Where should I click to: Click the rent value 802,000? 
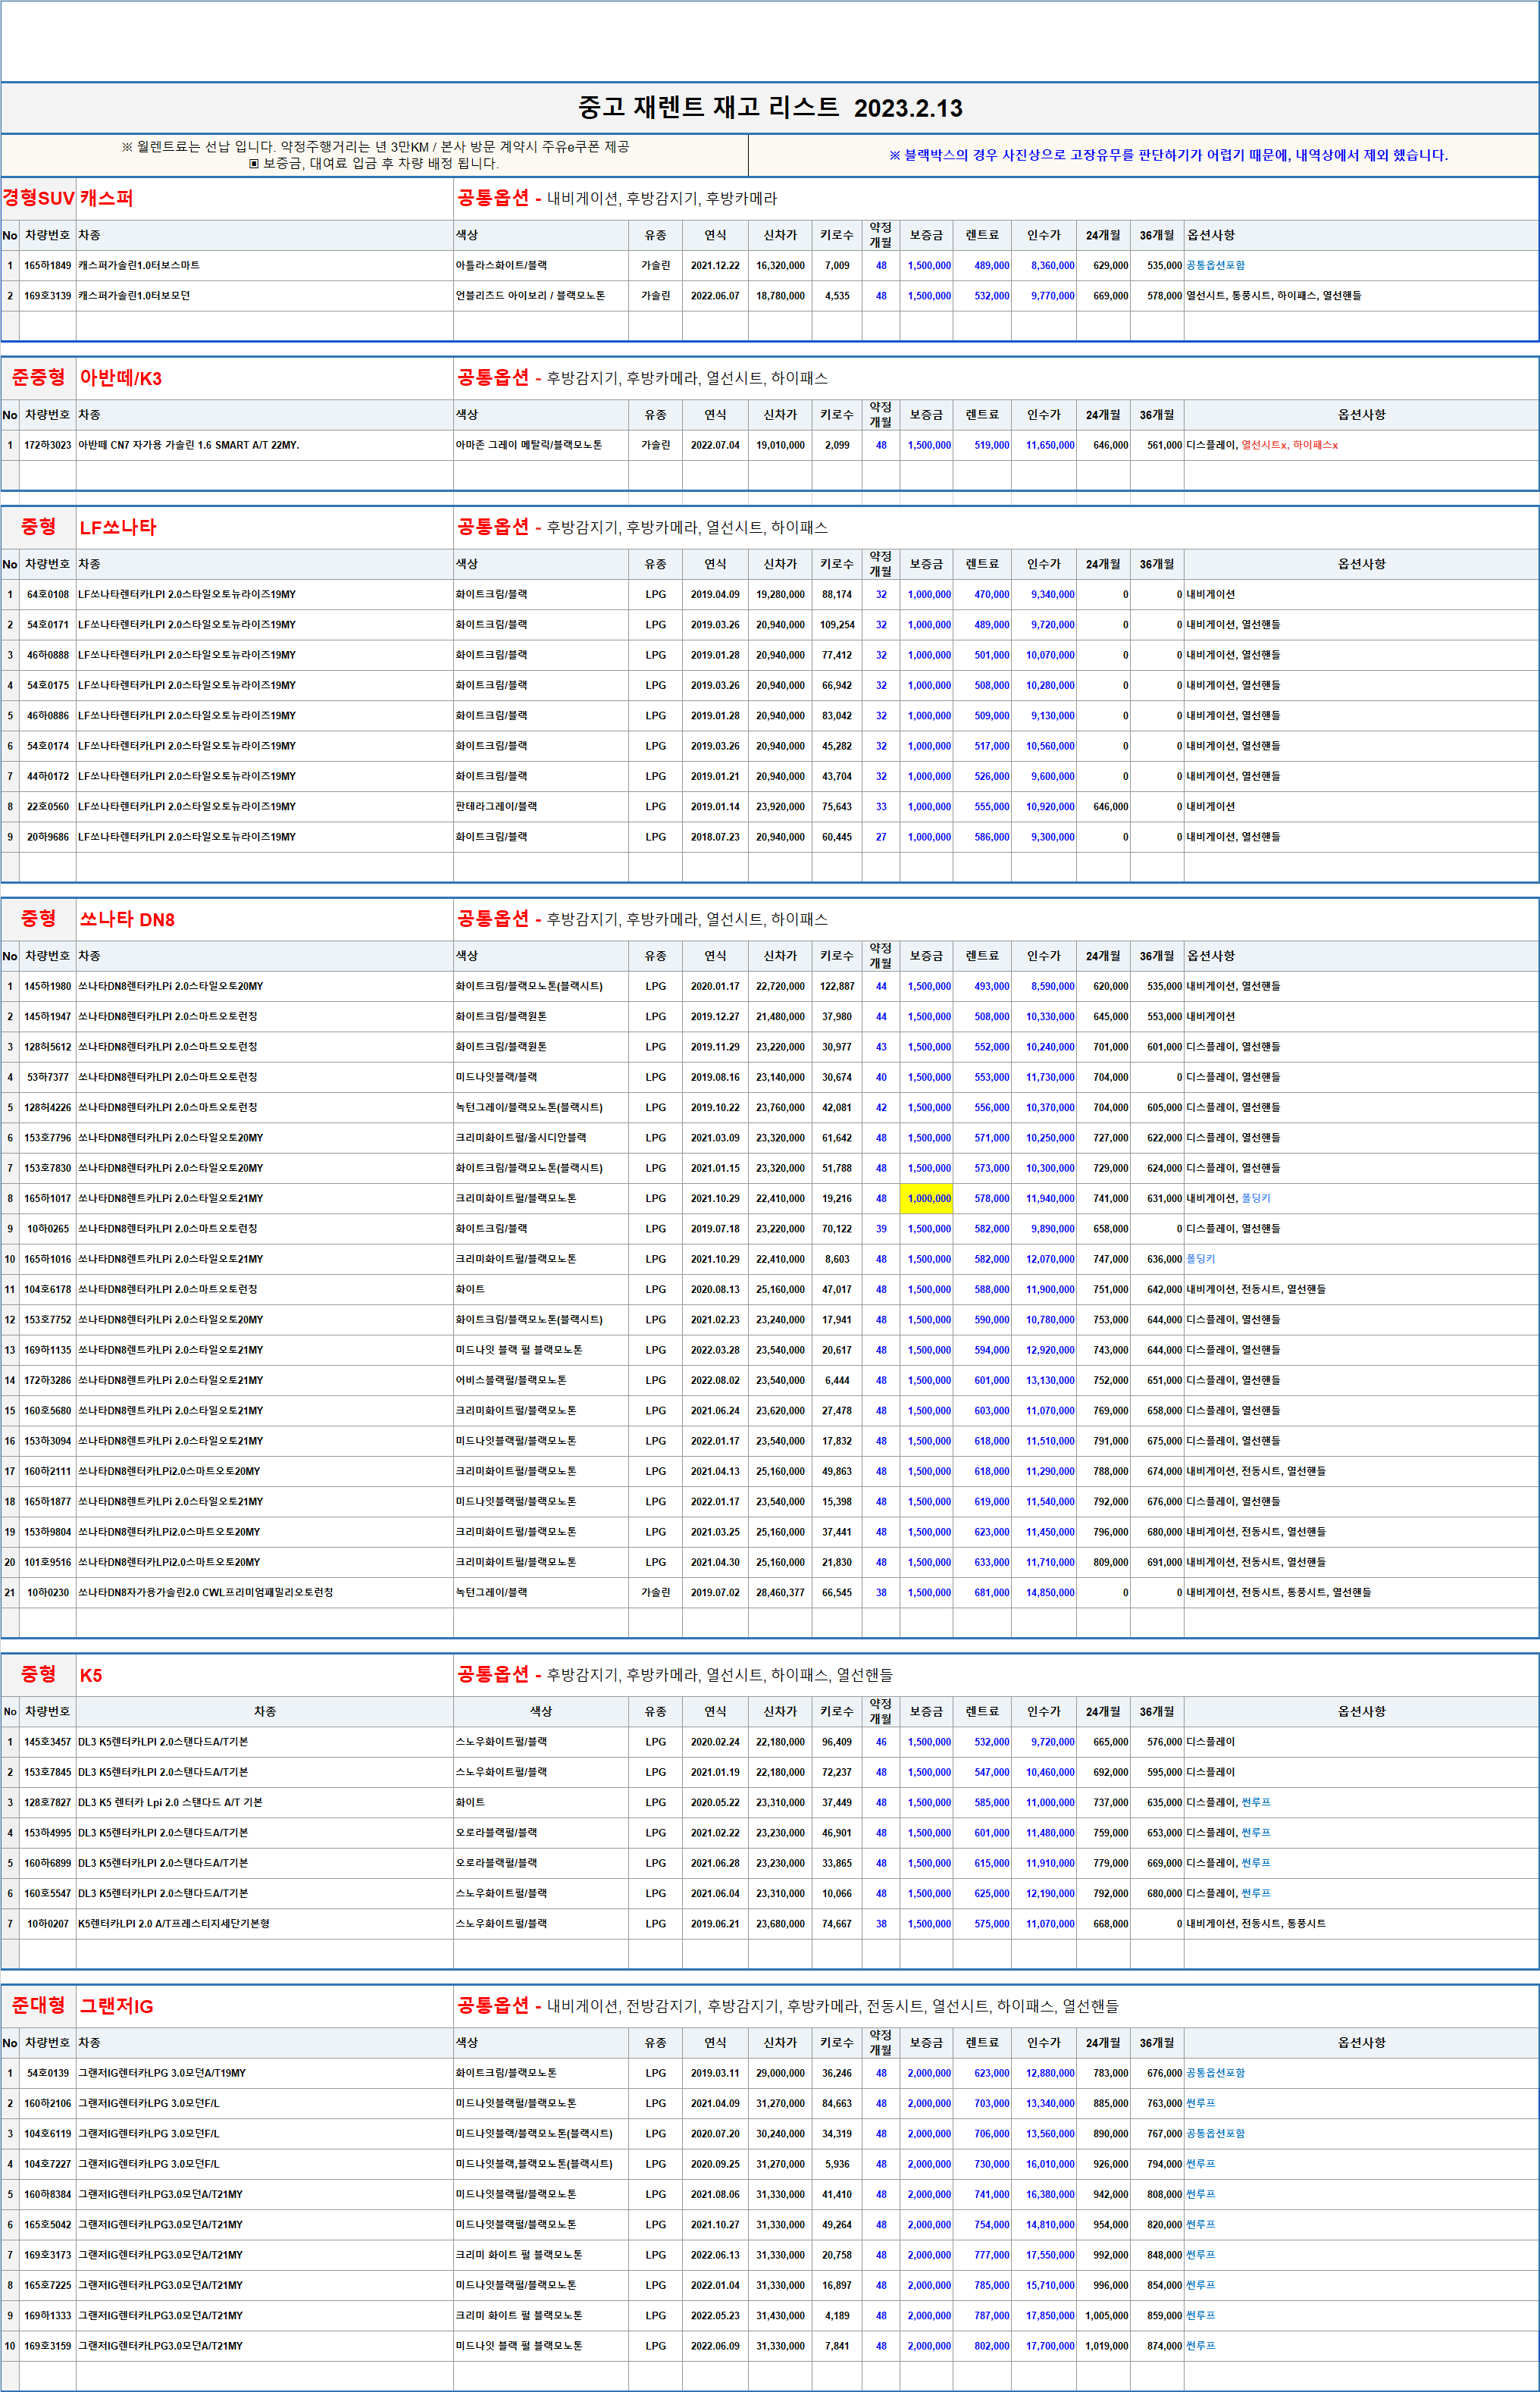992,2345
